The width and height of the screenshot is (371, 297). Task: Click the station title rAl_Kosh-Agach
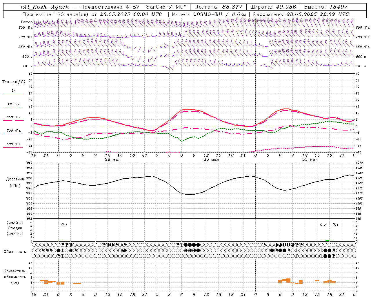[45, 7]
